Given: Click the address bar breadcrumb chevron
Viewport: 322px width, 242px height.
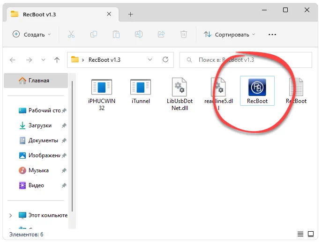Looking at the screenshot, I should pos(83,60).
